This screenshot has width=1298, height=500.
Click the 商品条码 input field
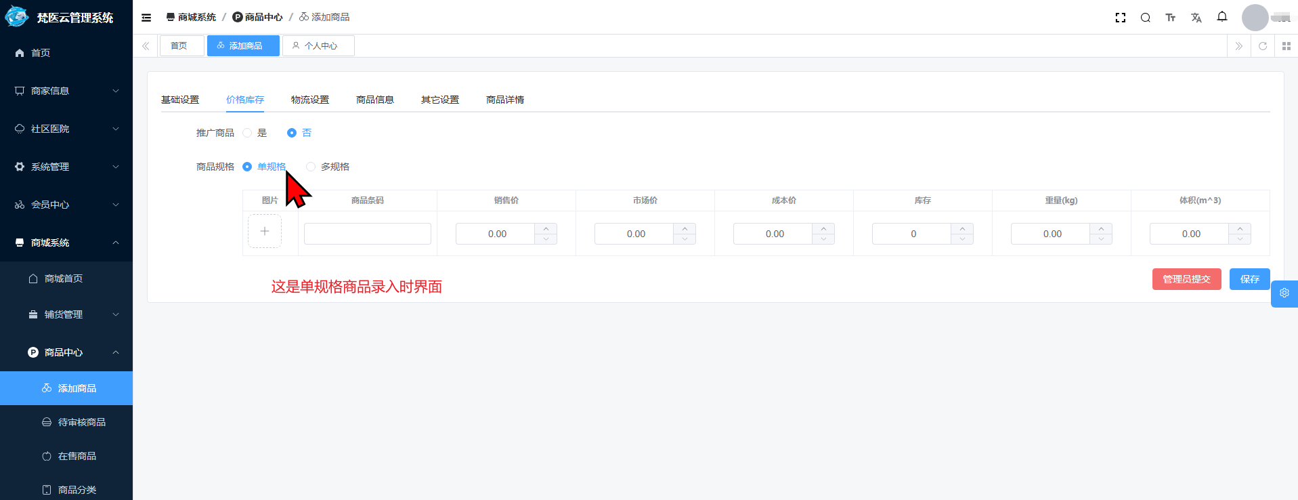click(368, 234)
